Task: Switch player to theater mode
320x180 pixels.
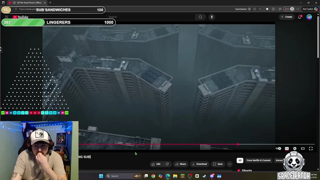Action: point(303,148)
